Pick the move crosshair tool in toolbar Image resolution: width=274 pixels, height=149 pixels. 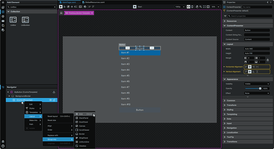click(72, 7)
